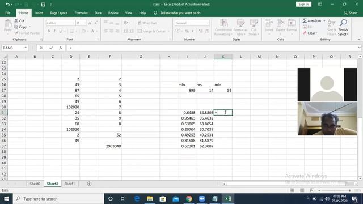The height and width of the screenshot is (204, 363).
Task: Open File Explorer from taskbar
Action: click(150, 199)
